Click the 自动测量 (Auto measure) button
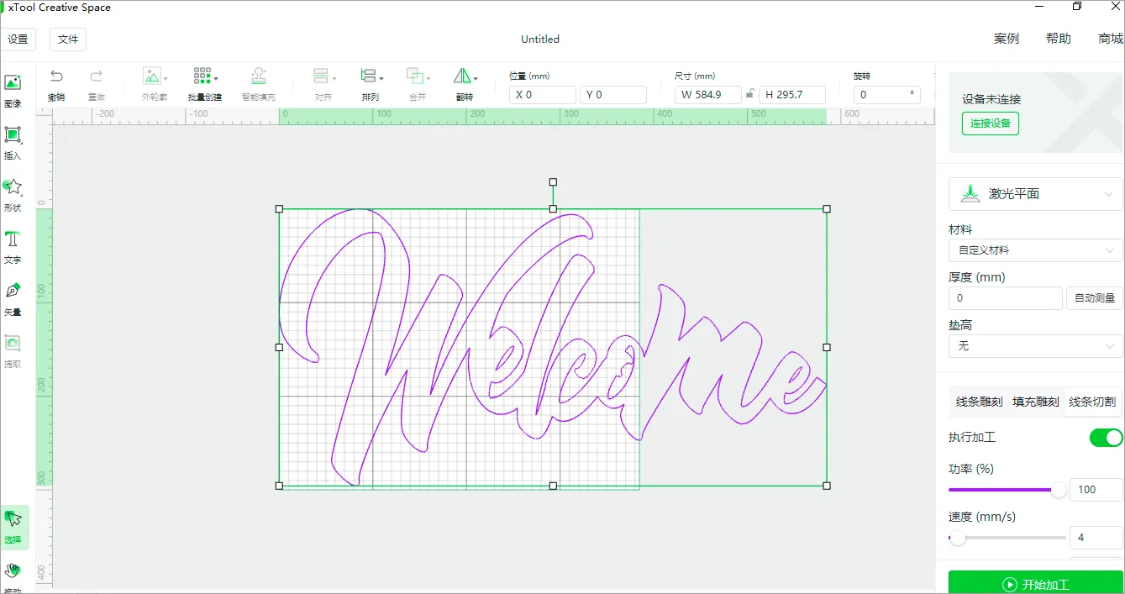This screenshot has height=594, width=1125. click(x=1095, y=298)
